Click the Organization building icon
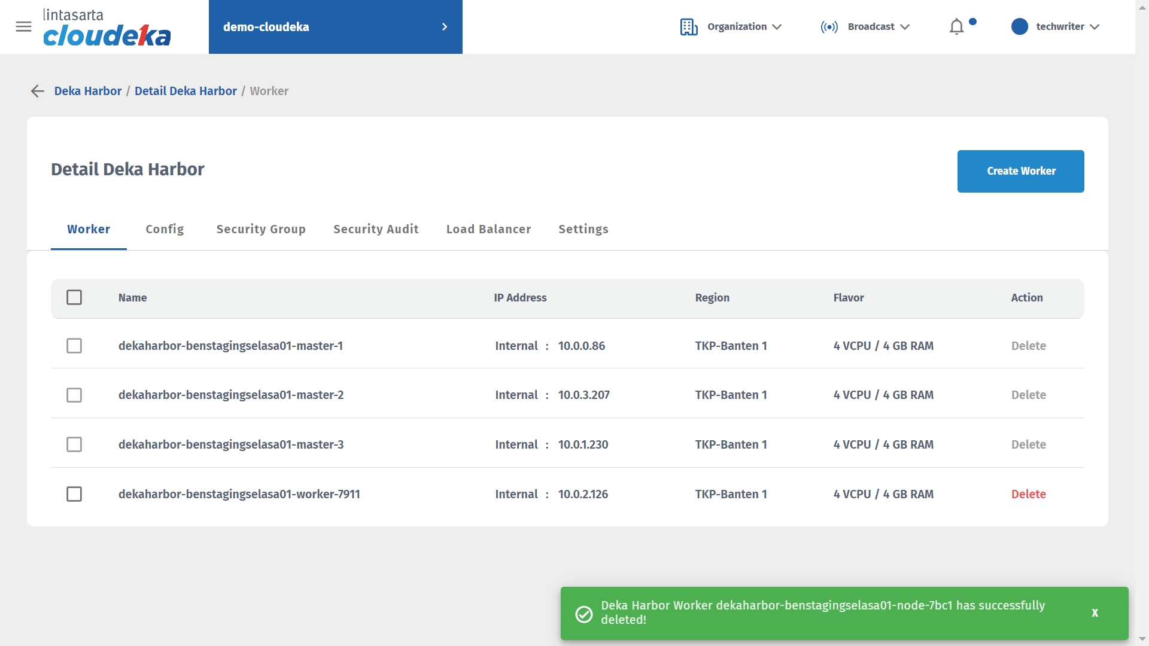Screen dimensions: 1149x646 689,27
